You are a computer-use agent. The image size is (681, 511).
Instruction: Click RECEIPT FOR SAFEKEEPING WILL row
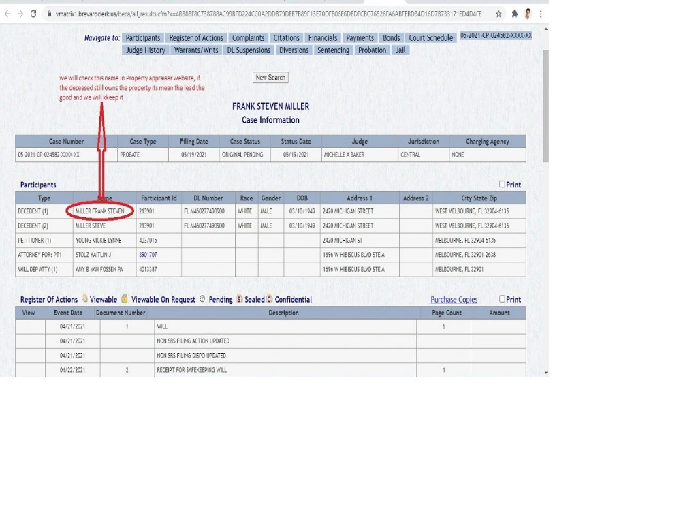tap(270, 370)
